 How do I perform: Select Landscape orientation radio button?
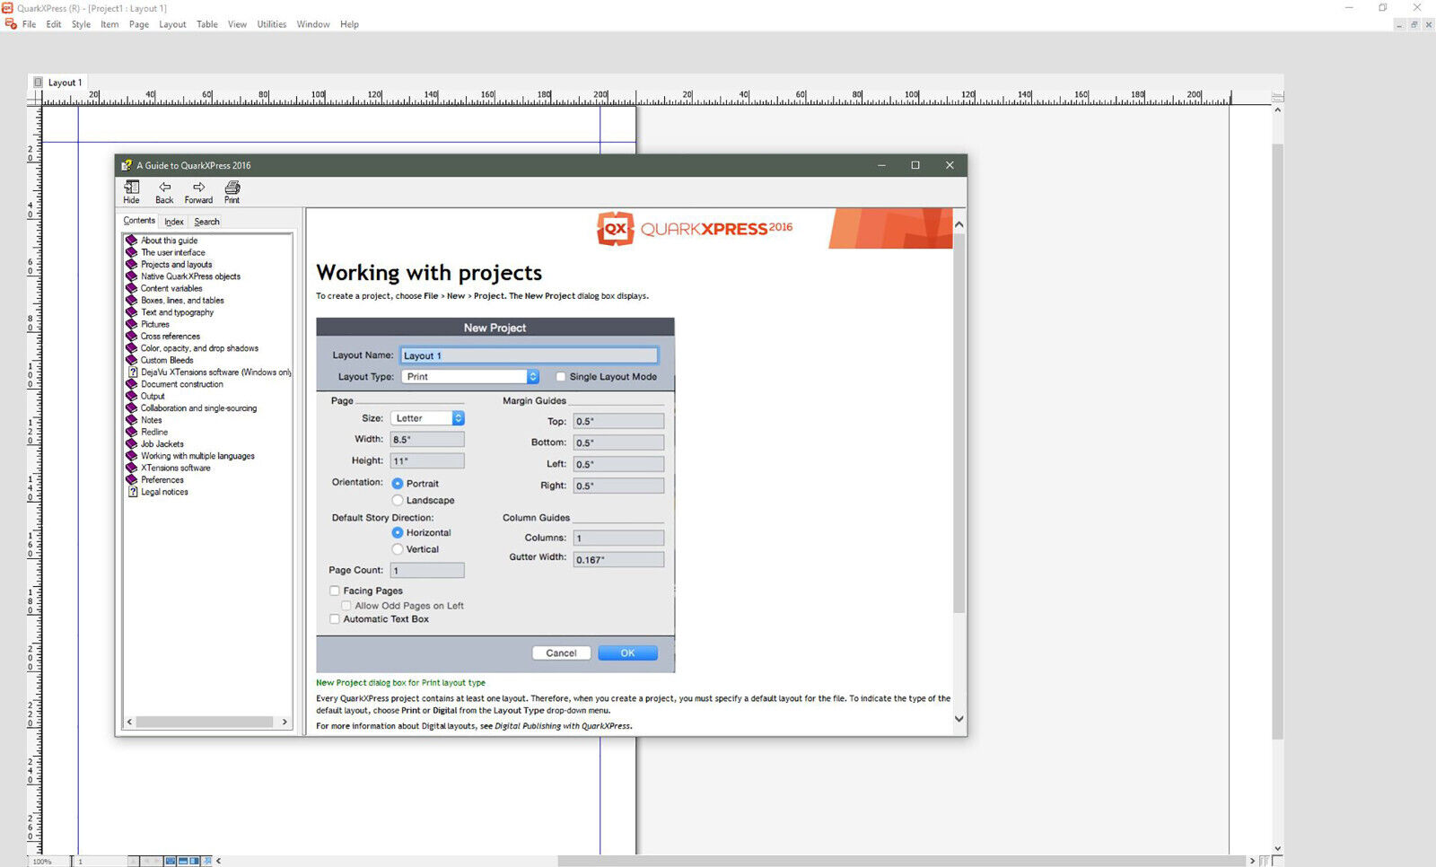(x=398, y=500)
